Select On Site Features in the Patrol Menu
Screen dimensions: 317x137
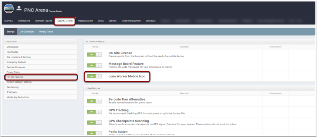(x=41, y=77)
